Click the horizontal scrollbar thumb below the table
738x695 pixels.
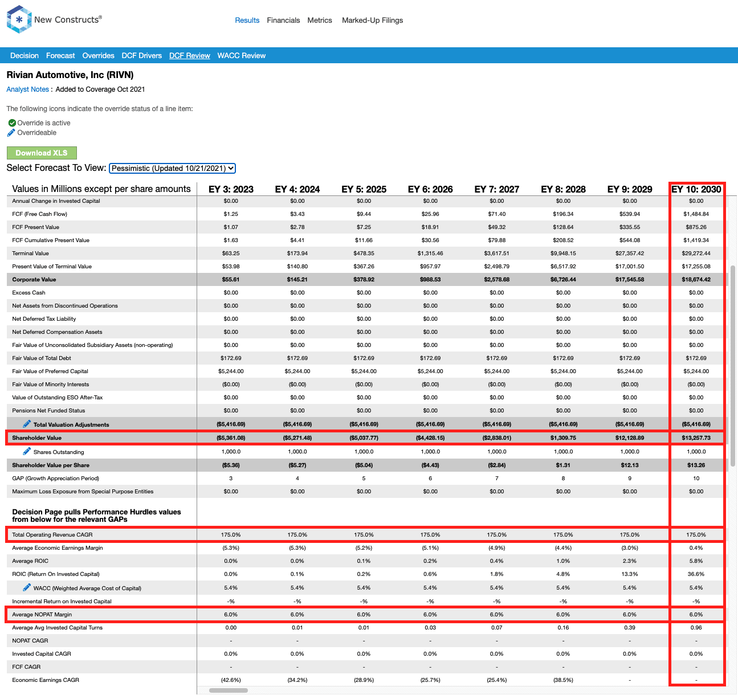[228, 690]
